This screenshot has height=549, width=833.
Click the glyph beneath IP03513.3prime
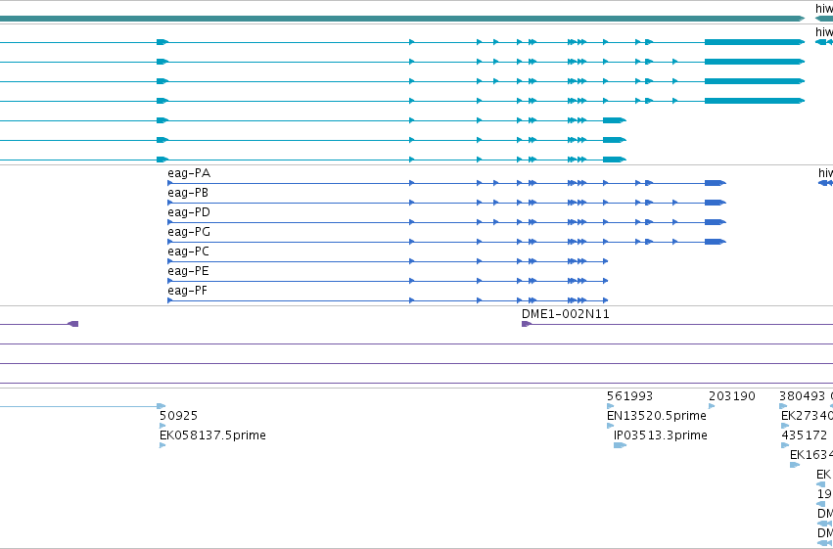620,445
